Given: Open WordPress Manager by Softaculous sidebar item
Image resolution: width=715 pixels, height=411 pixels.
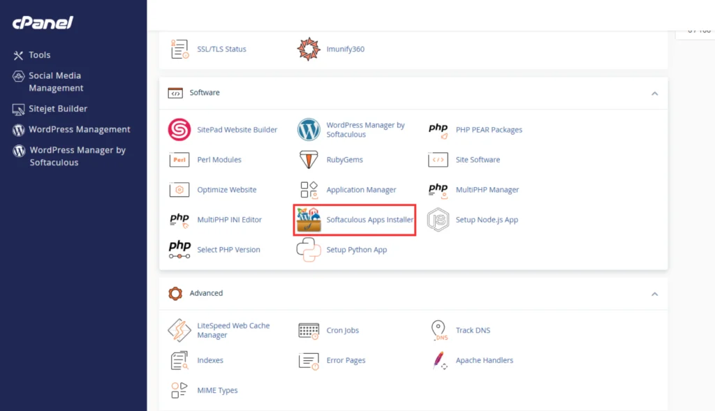Looking at the screenshot, I should 78,156.
